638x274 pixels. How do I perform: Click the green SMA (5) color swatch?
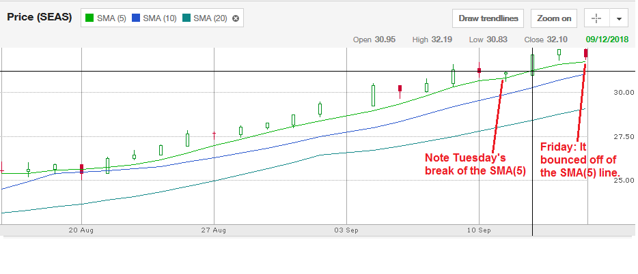[89, 18]
